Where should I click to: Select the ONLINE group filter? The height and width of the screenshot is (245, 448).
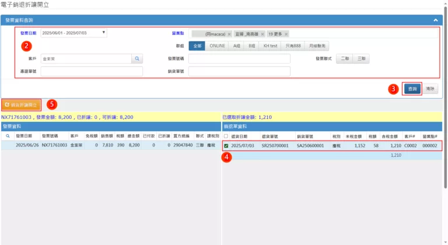point(217,45)
